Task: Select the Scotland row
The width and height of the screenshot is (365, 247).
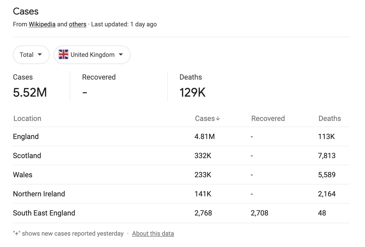Action: point(181,156)
